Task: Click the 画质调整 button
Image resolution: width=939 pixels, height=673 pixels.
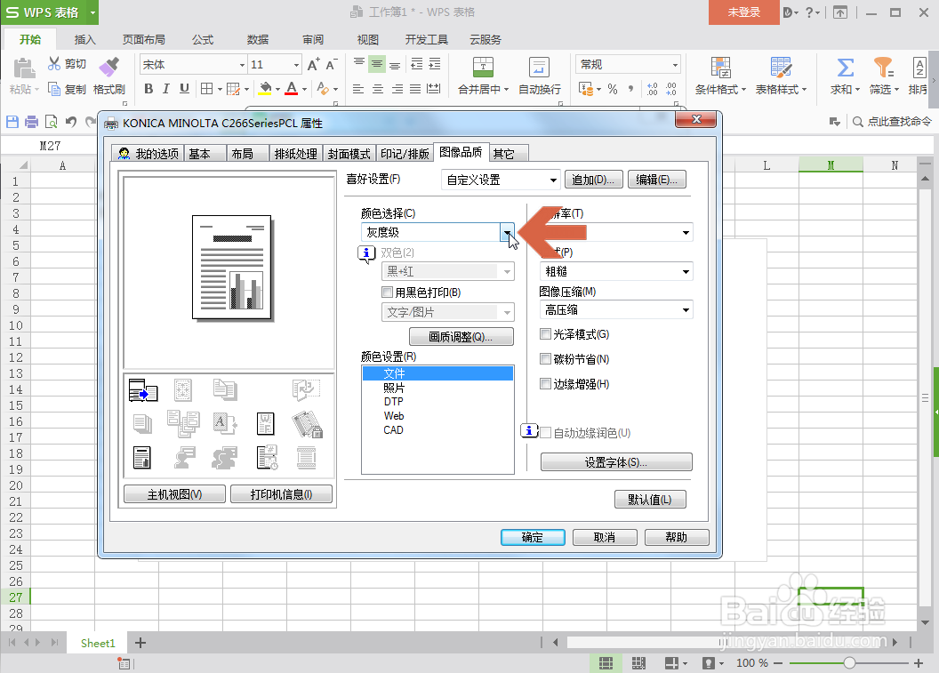Action: tap(461, 337)
